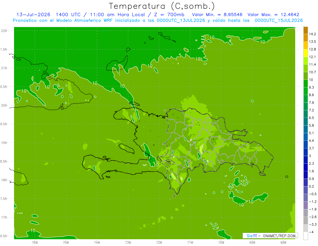Click the "9.3" colorbar value
Image resolution: width=318 pixels, height=246 pixels.
click(x=312, y=87)
